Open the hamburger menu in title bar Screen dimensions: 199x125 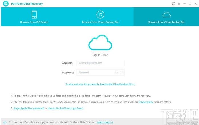point(179,4)
